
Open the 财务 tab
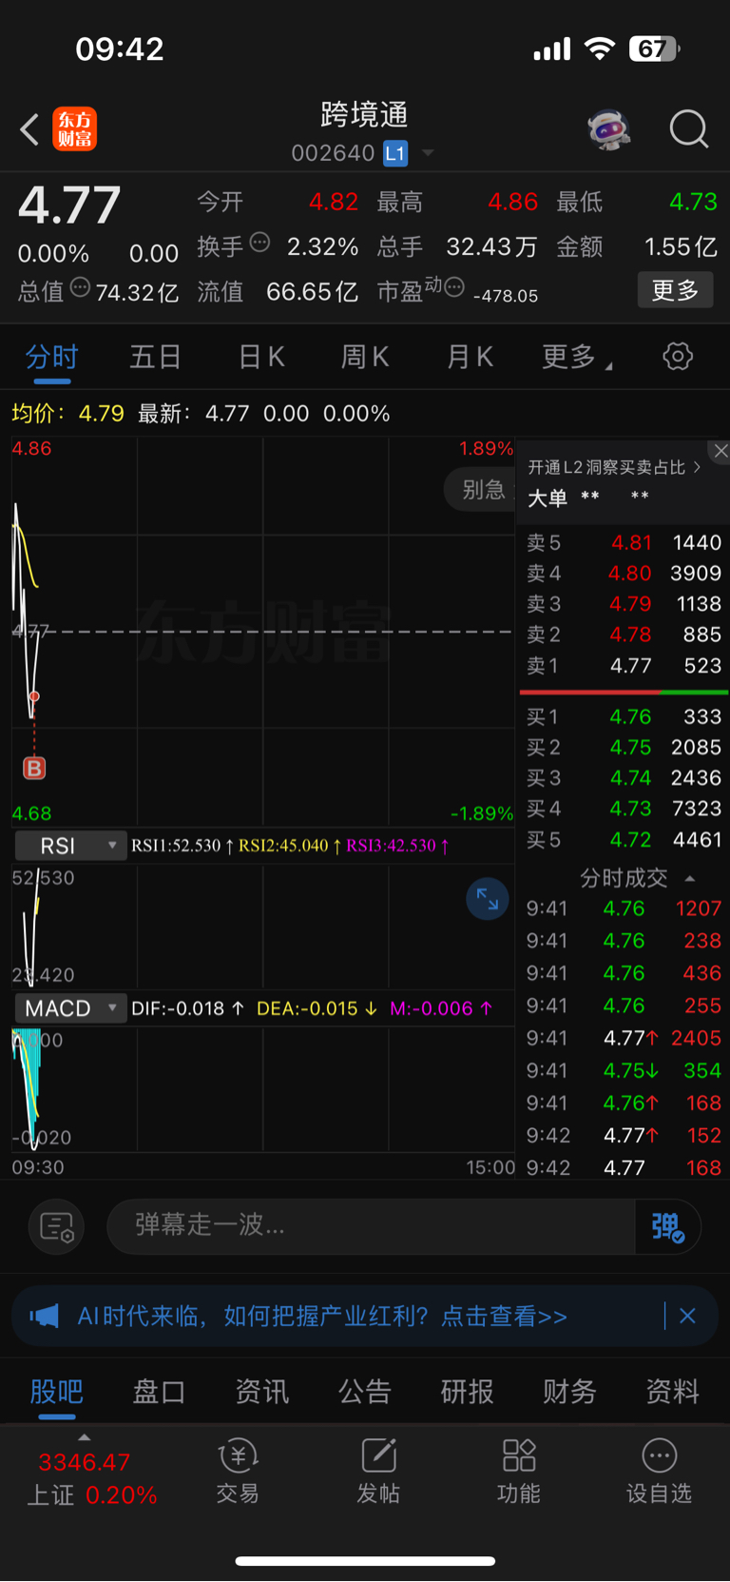pos(569,1392)
